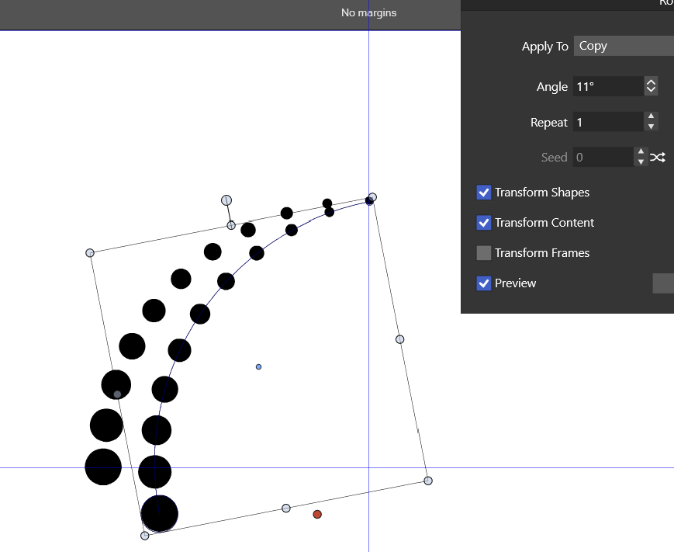Click the rotation handle above the bounding box
674x552 pixels.
(226, 200)
